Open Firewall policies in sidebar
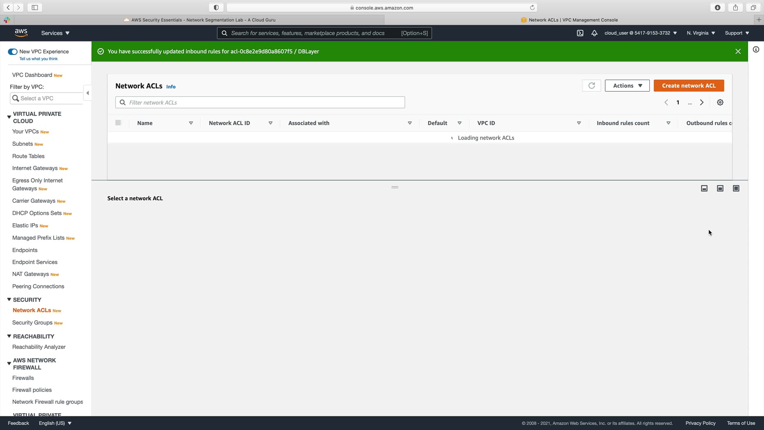The height and width of the screenshot is (430, 764). [32, 390]
